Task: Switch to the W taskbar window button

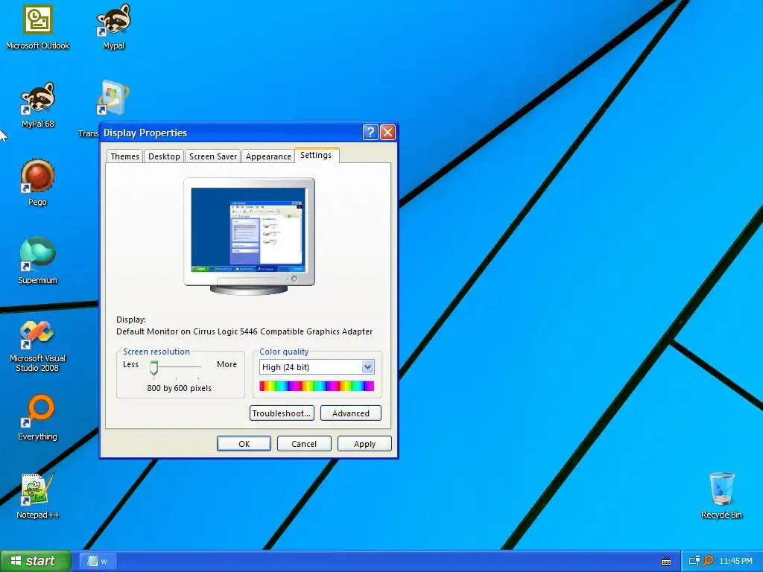Action: pyautogui.click(x=97, y=561)
